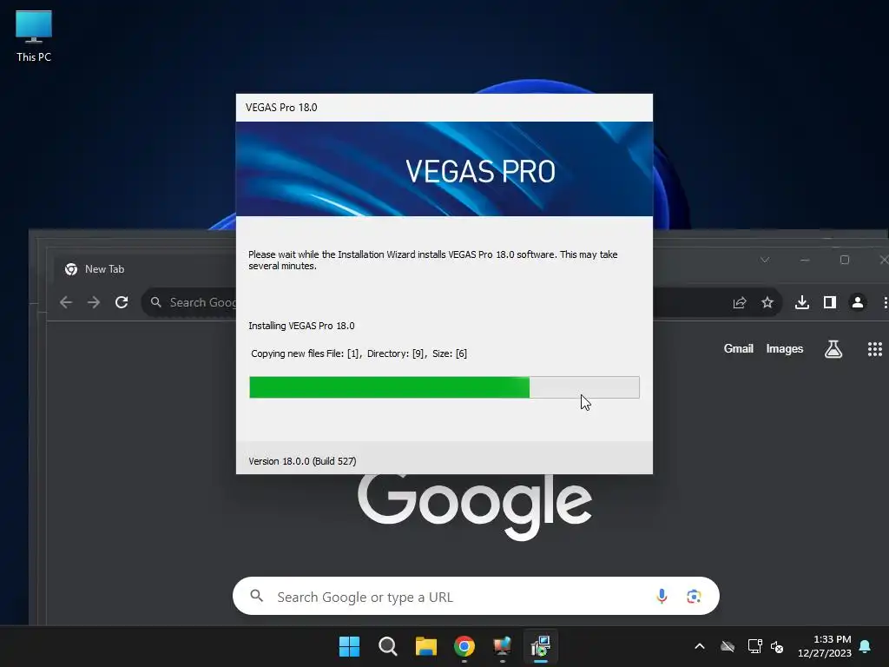The width and height of the screenshot is (889, 667).
Task: Click 'Installing VEGAS Pro 18.0' text
Action: pos(301,326)
